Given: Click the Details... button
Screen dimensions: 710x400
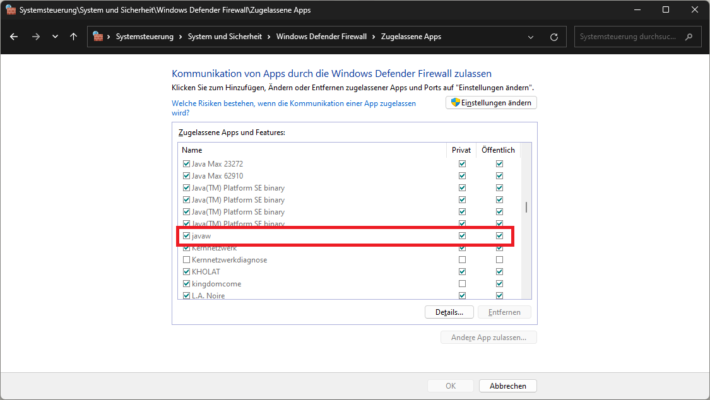Looking at the screenshot, I should coord(449,312).
